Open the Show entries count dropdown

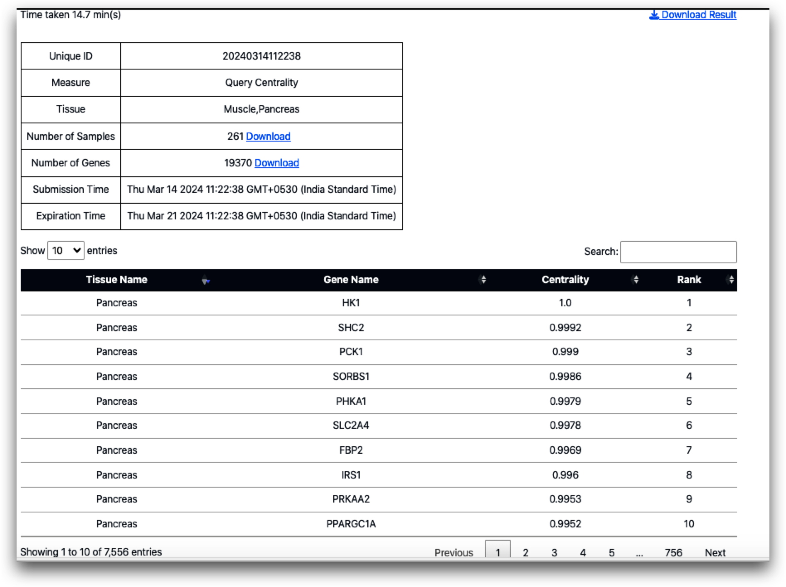[x=66, y=250]
